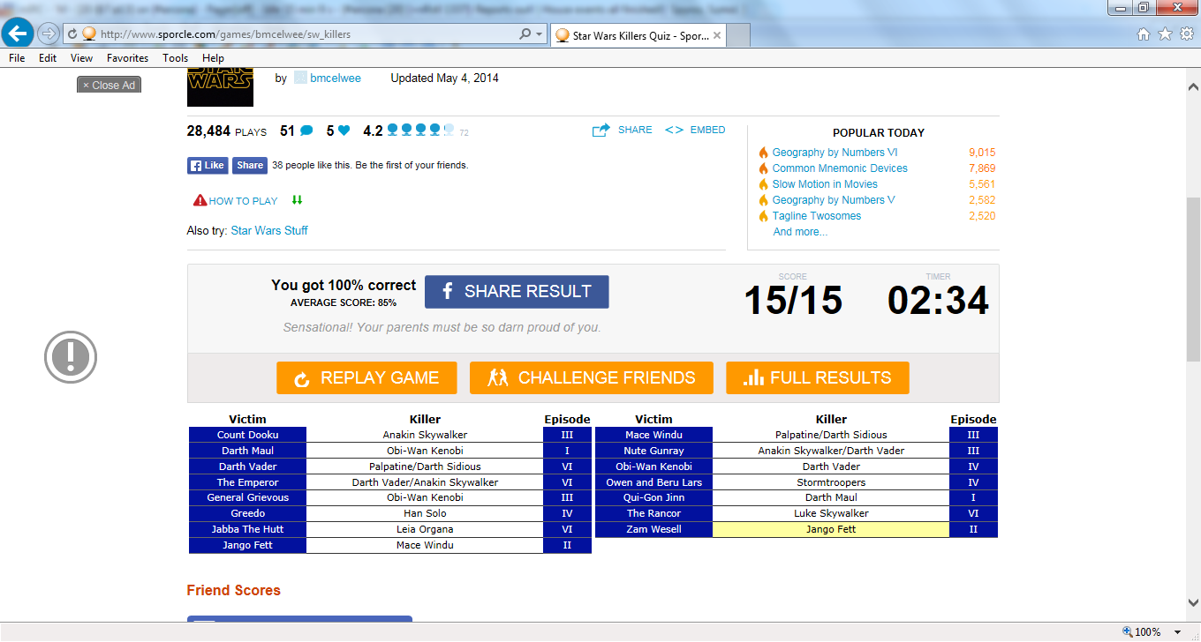Viewport: 1201px width, 642px height.
Task: Click the page scrollbar down arrow
Action: click(x=1193, y=603)
